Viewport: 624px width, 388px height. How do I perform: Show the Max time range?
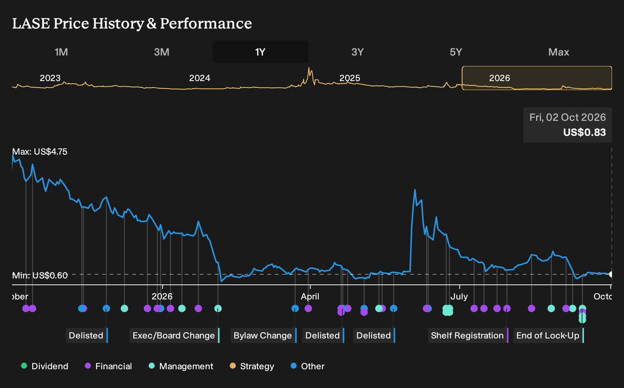coord(559,52)
